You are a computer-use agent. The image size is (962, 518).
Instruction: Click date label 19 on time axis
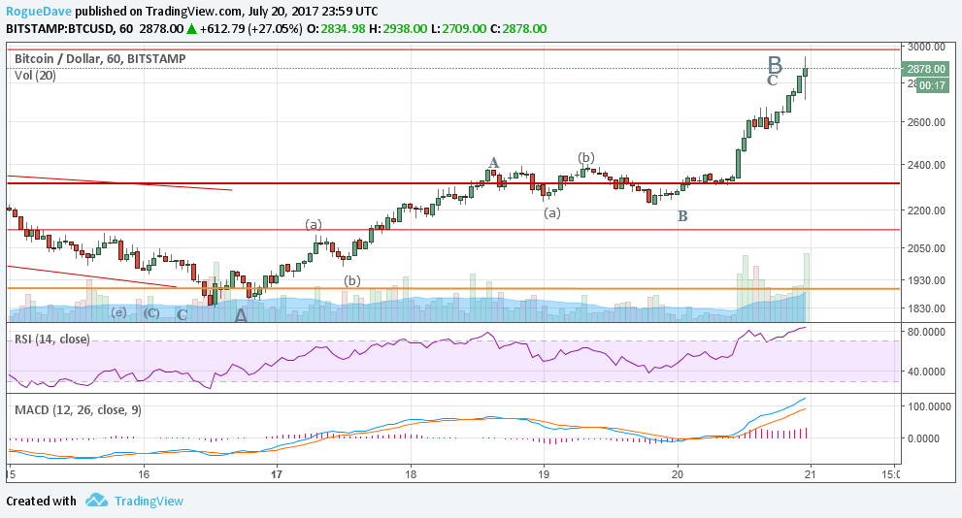click(544, 473)
